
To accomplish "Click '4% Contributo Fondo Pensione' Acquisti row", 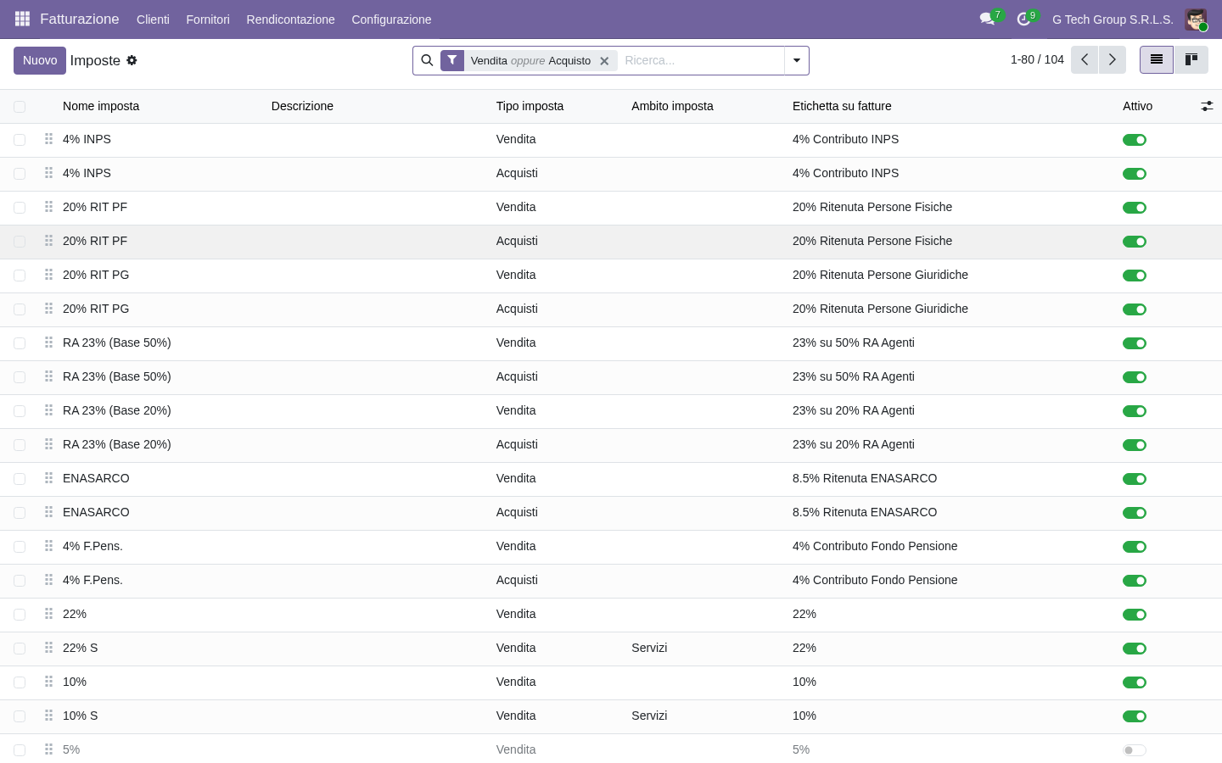I will pos(875,580).
